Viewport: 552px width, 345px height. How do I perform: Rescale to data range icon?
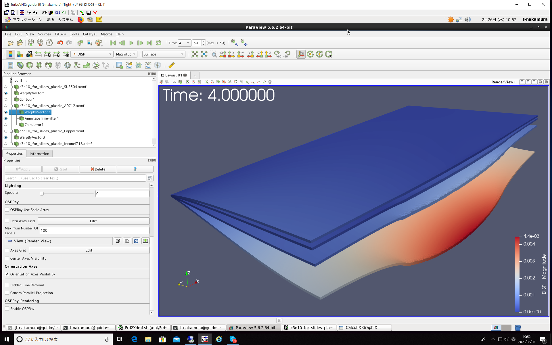pos(38,54)
